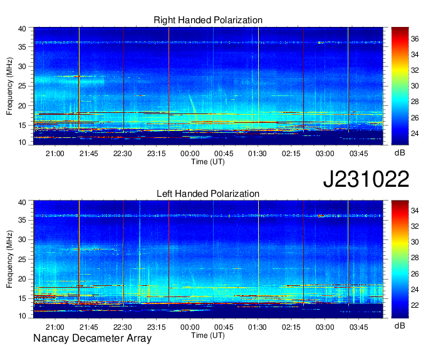Click the 03:45 time tick under Left Handed plot
The image size is (426, 346).
coord(358,327)
